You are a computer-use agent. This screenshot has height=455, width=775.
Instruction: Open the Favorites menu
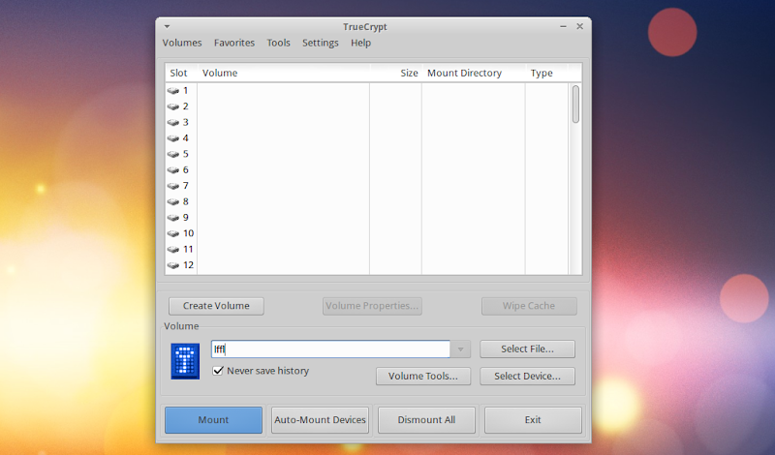pyautogui.click(x=234, y=43)
